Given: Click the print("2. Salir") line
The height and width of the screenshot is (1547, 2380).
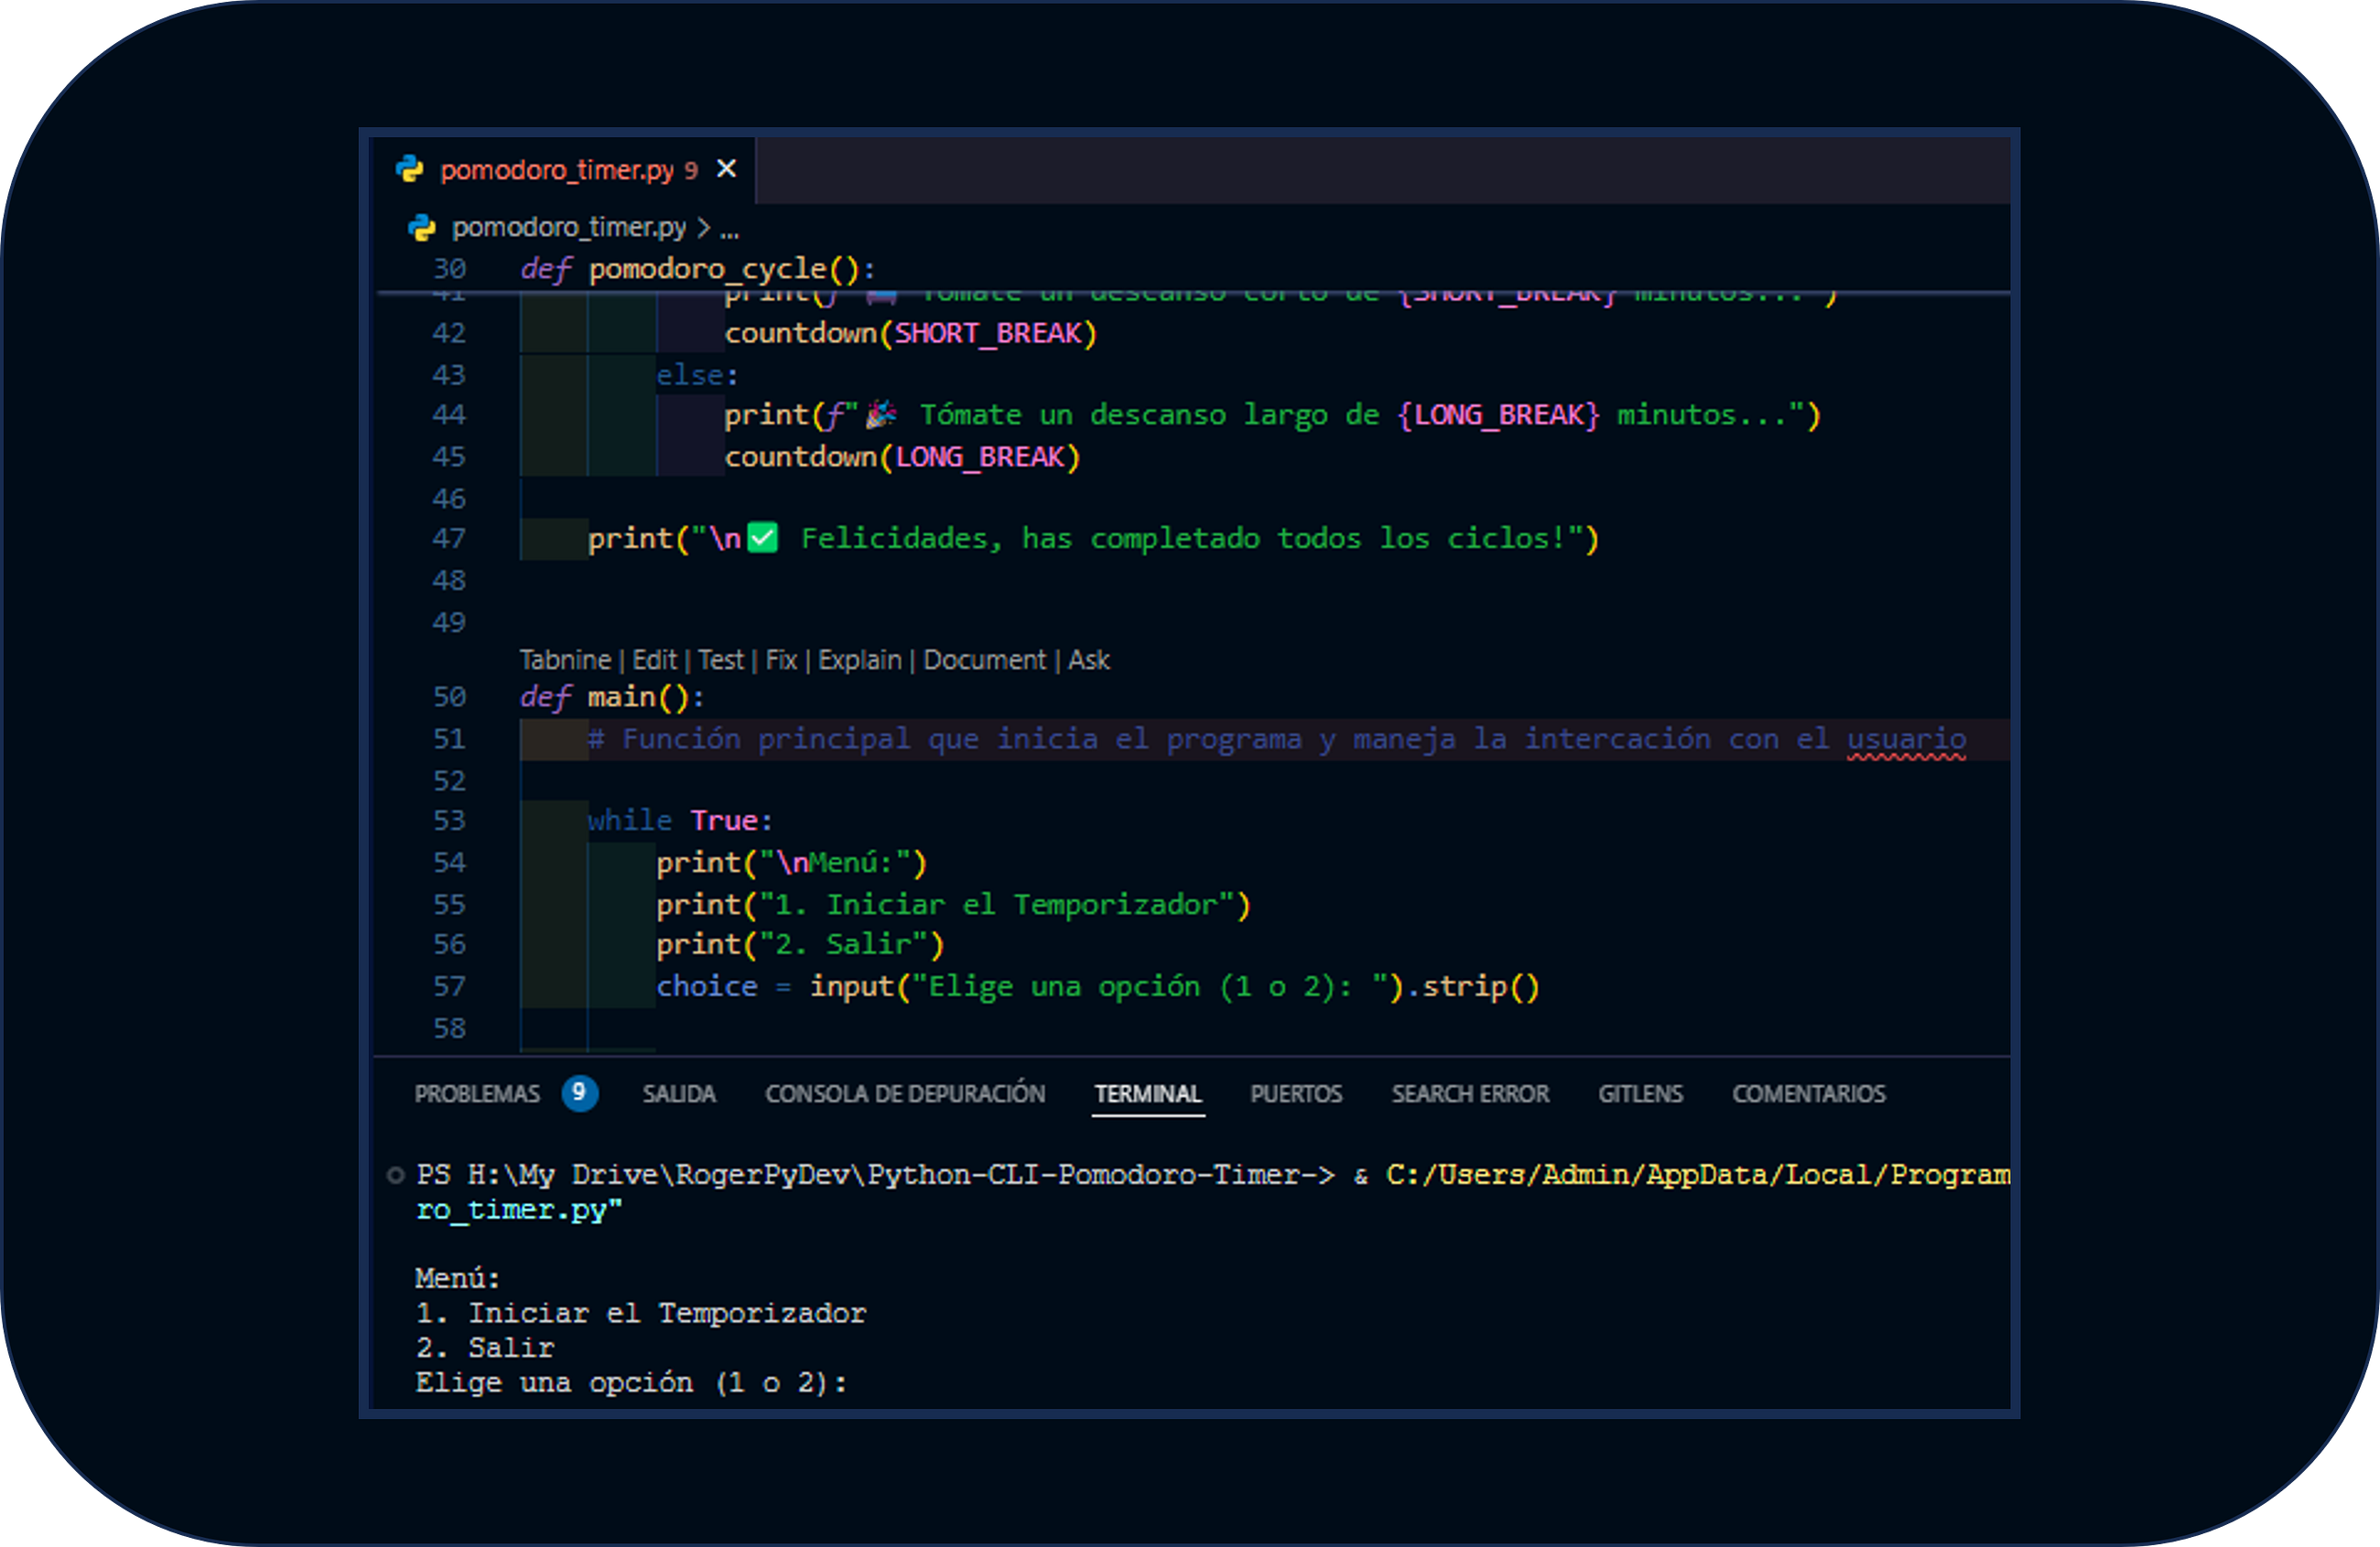Looking at the screenshot, I should (800, 944).
